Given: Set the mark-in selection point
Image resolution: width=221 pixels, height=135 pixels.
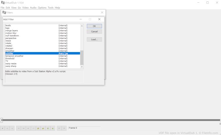Looking at the screenshot, I should click(59, 128).
